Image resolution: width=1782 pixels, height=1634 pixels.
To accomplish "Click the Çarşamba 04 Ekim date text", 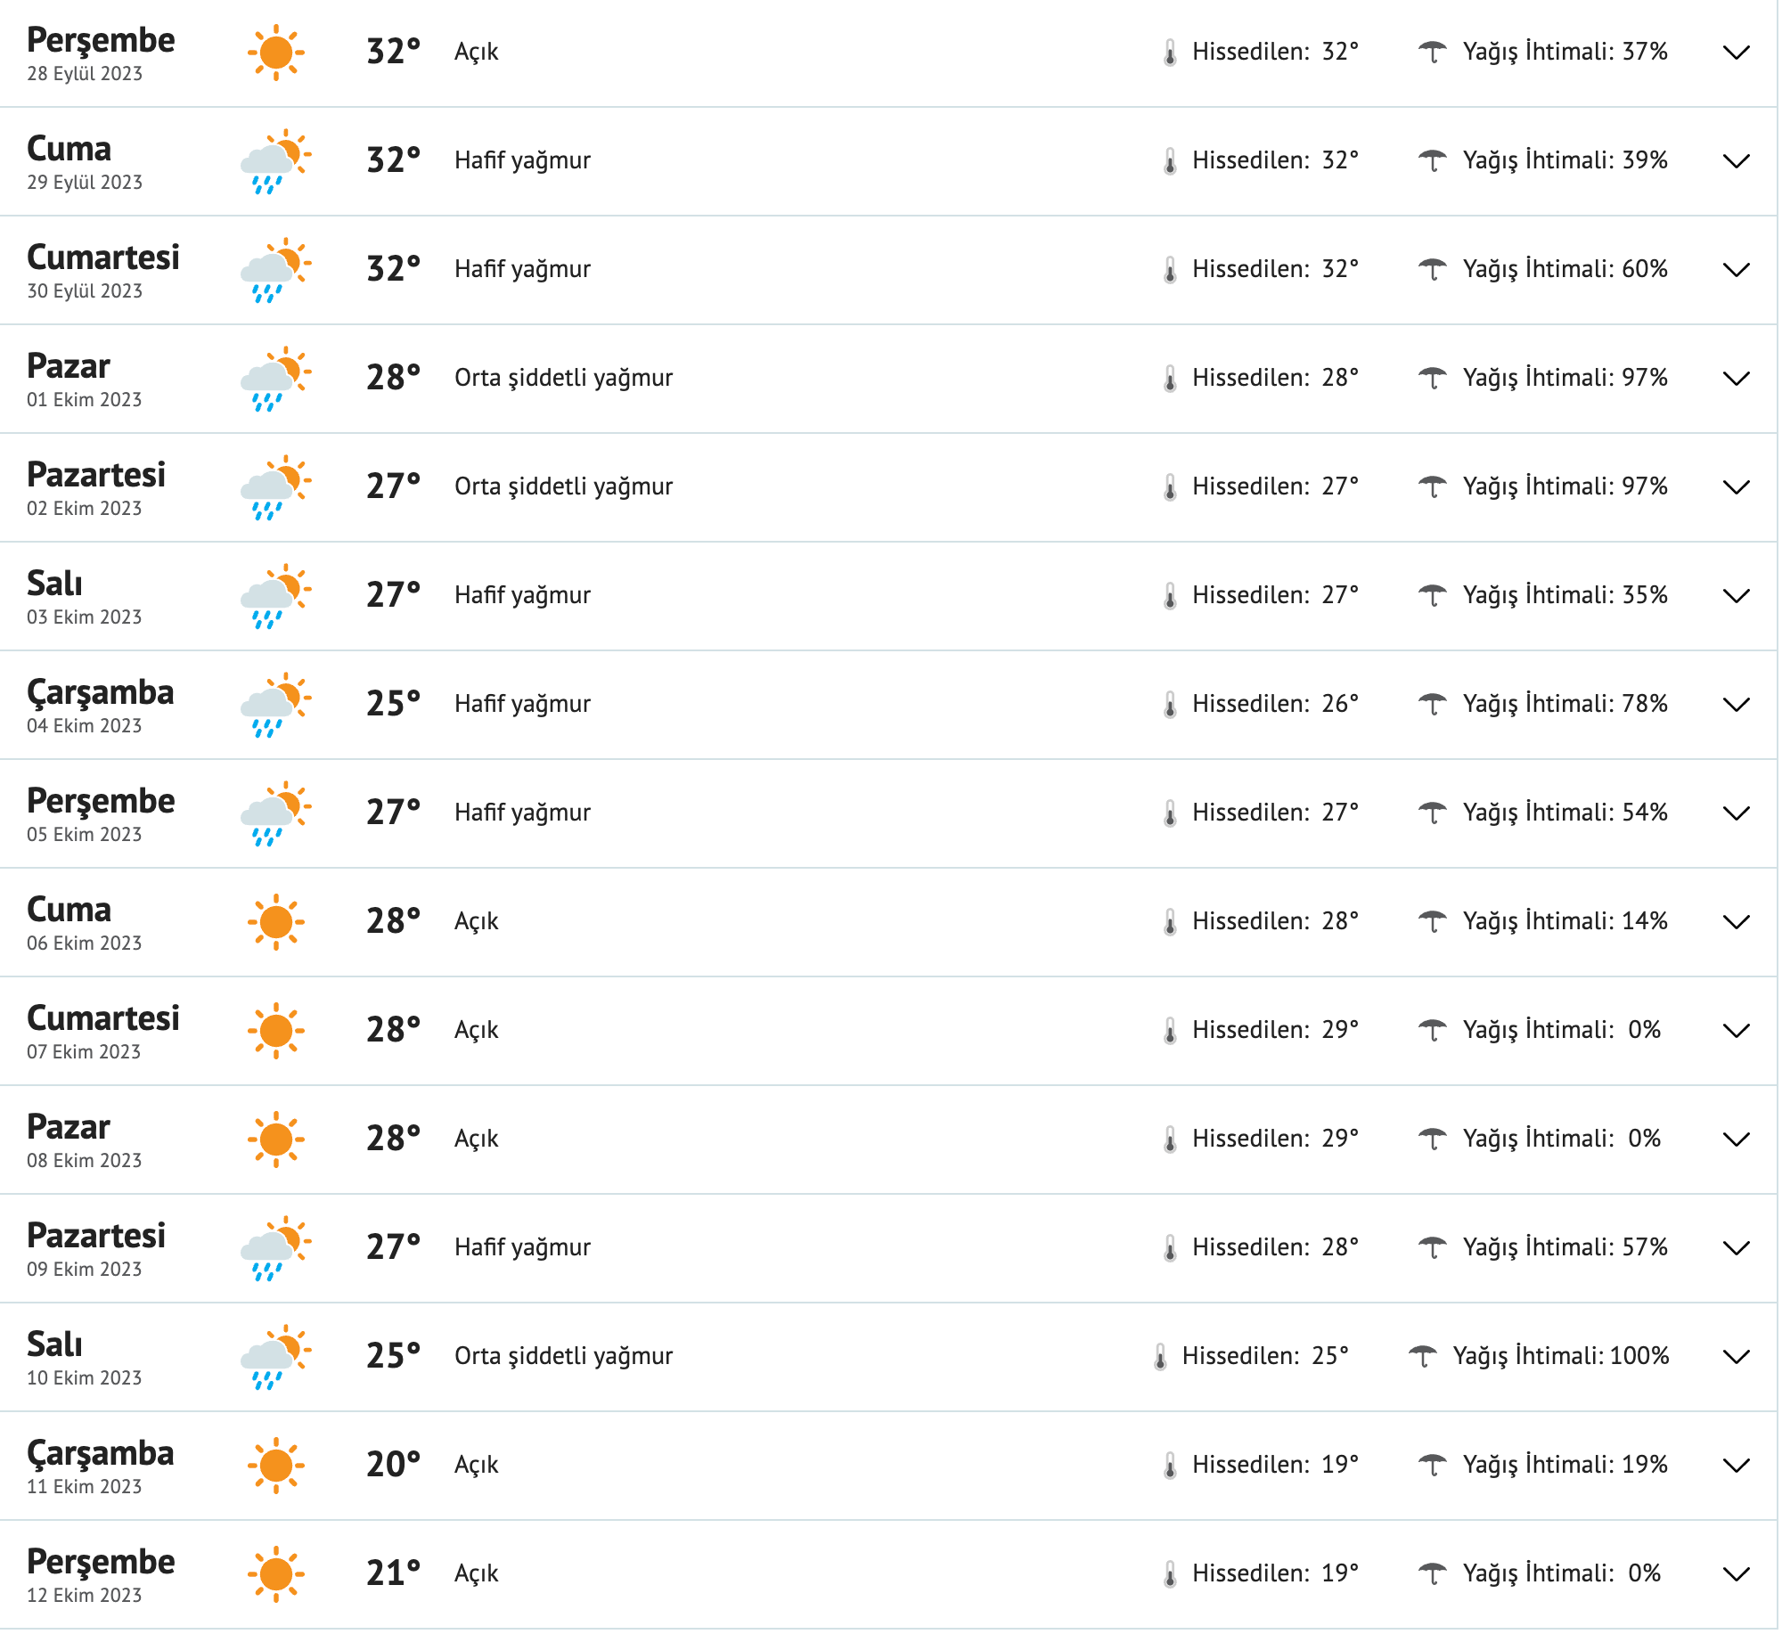I will 85,725.
